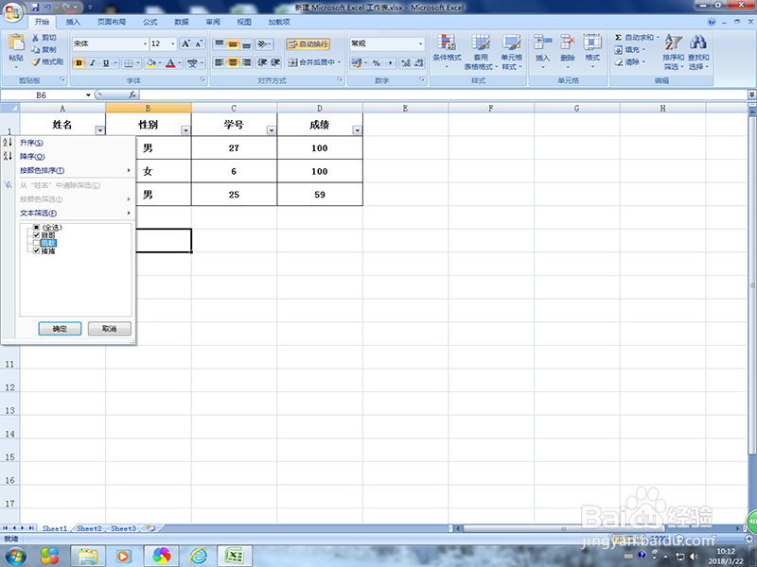Click the decrease decimal icon

[x=418, y=62]
